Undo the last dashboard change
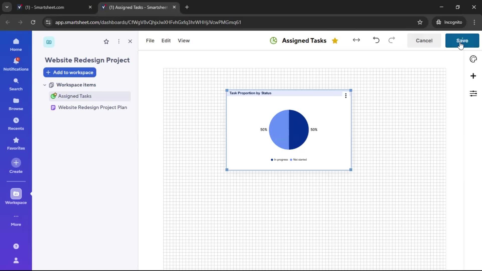The height and width of the screenshot is (271, 482). coord(376,40)
